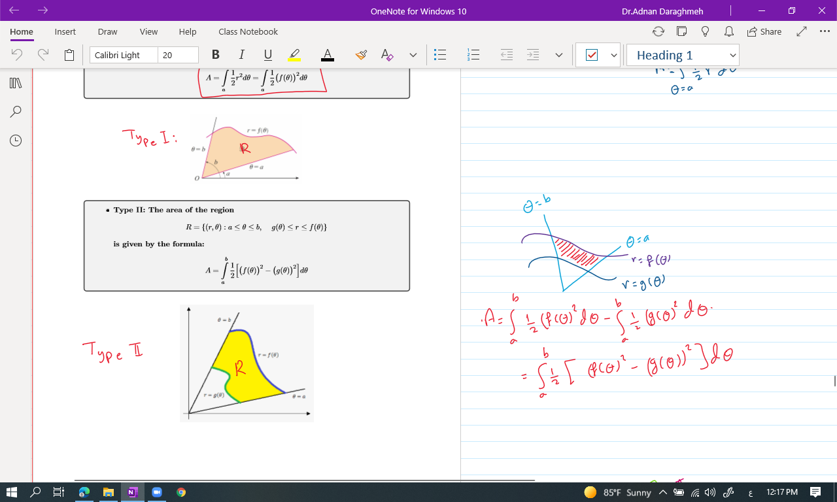Image resolution: width=837 pixels, height=502 pixels.
Task: Click the font size field showing 20
Action: pos(178,55)
